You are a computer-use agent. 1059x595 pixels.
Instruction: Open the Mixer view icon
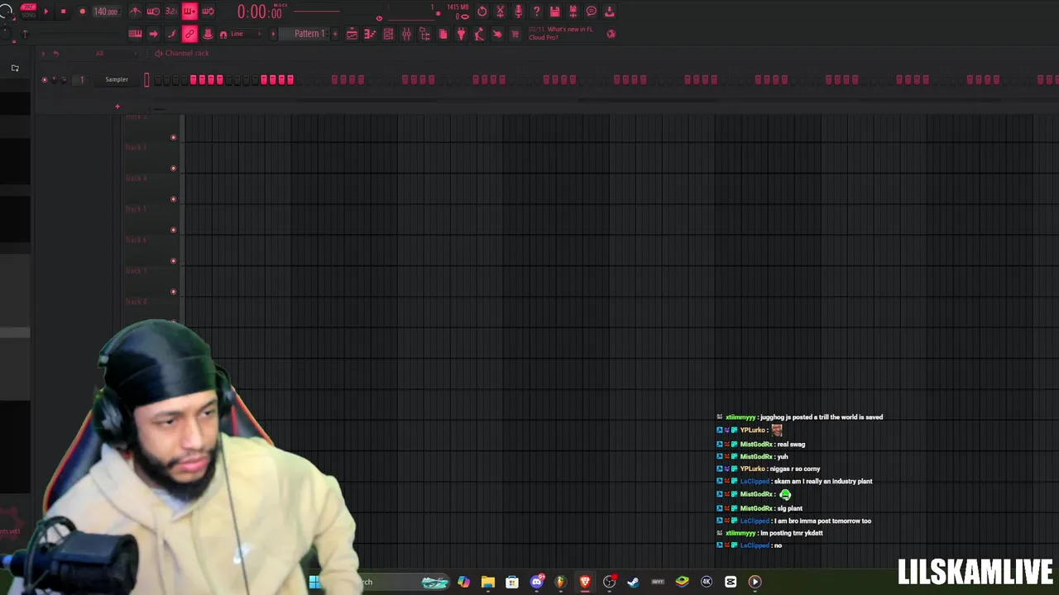(x=406, y=34)
